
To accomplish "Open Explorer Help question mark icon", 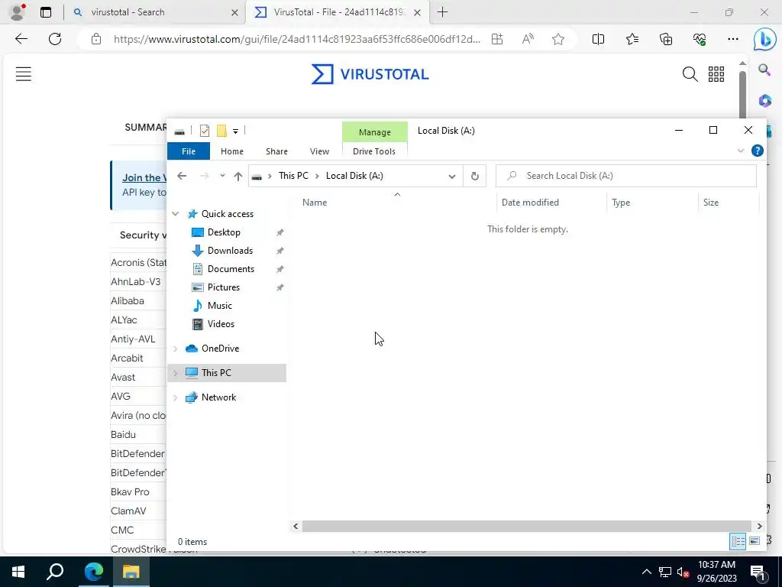I will pos(757,151).
